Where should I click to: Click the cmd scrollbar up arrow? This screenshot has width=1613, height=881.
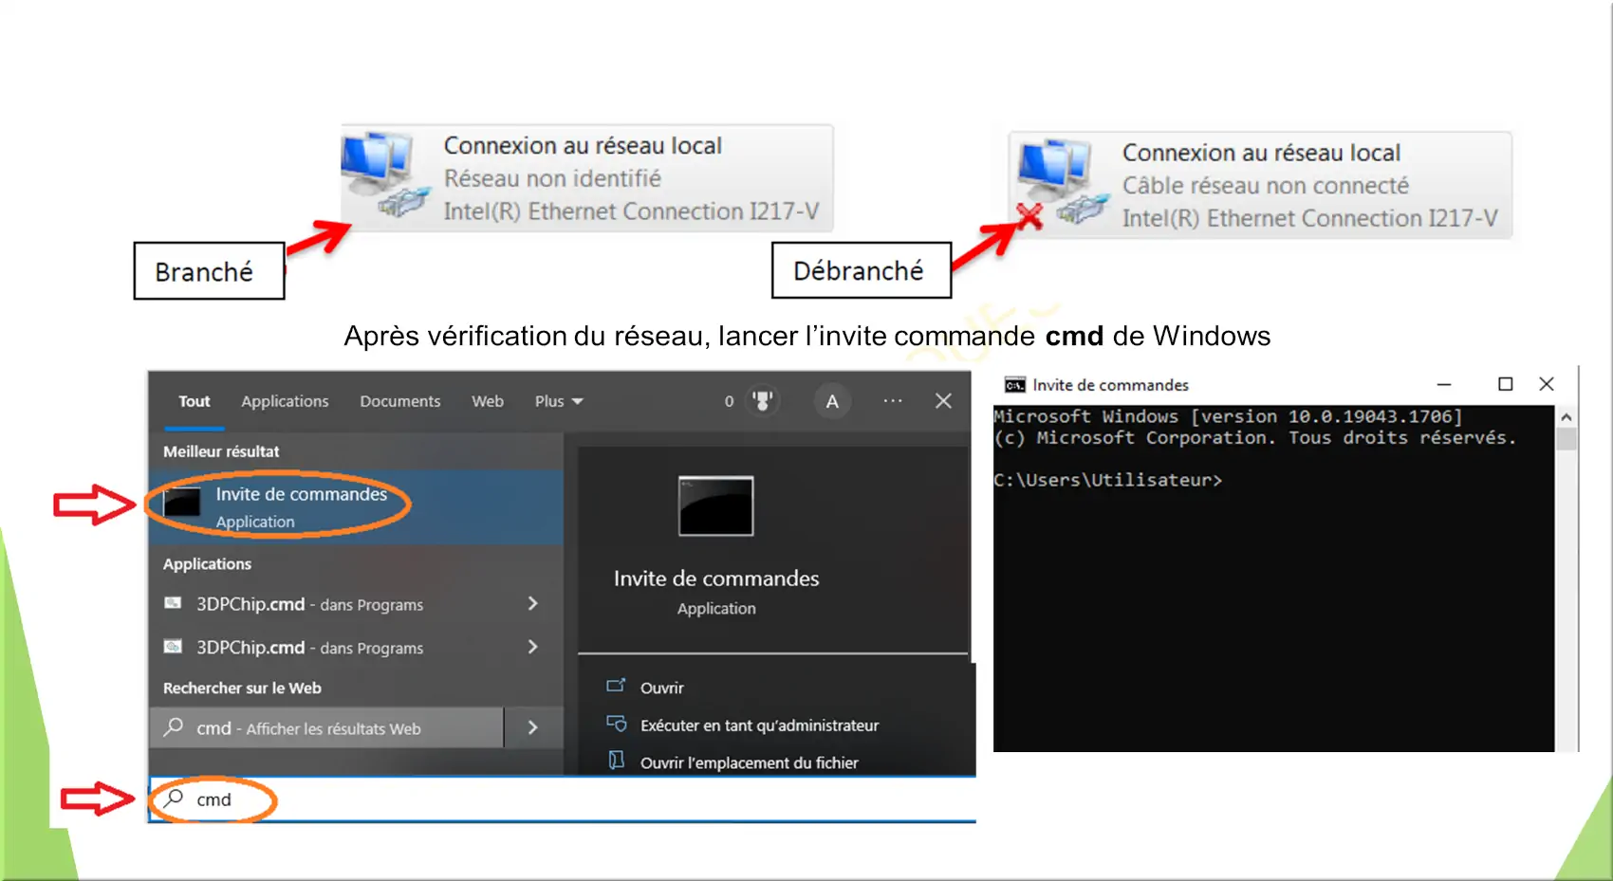(x=1567, y=417)
